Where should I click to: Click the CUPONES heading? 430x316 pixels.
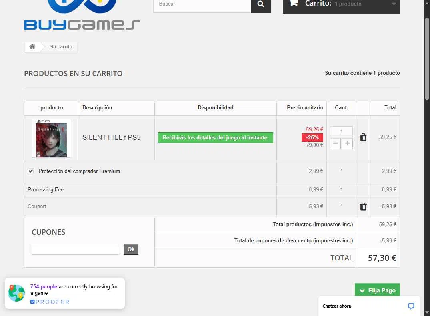48,232
